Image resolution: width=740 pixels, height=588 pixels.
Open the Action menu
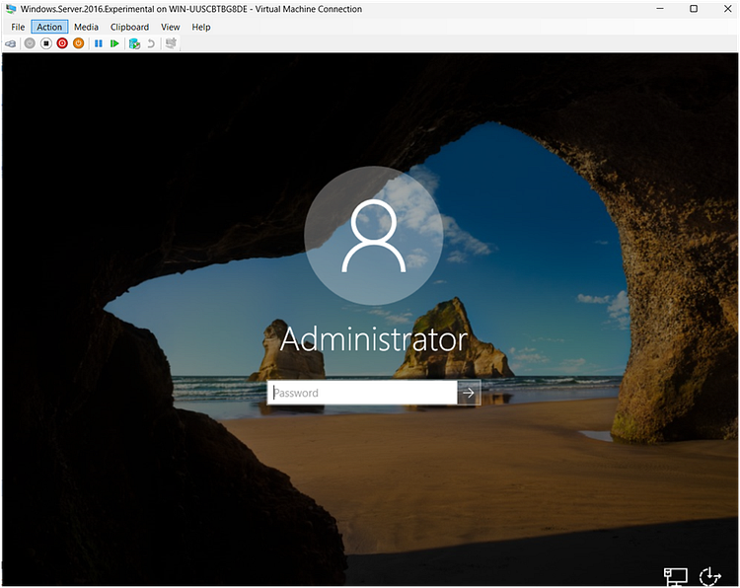49,27
